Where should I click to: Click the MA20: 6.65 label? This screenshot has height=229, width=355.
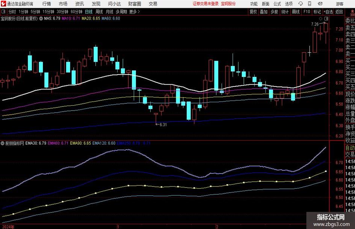[x=91, y=18]
